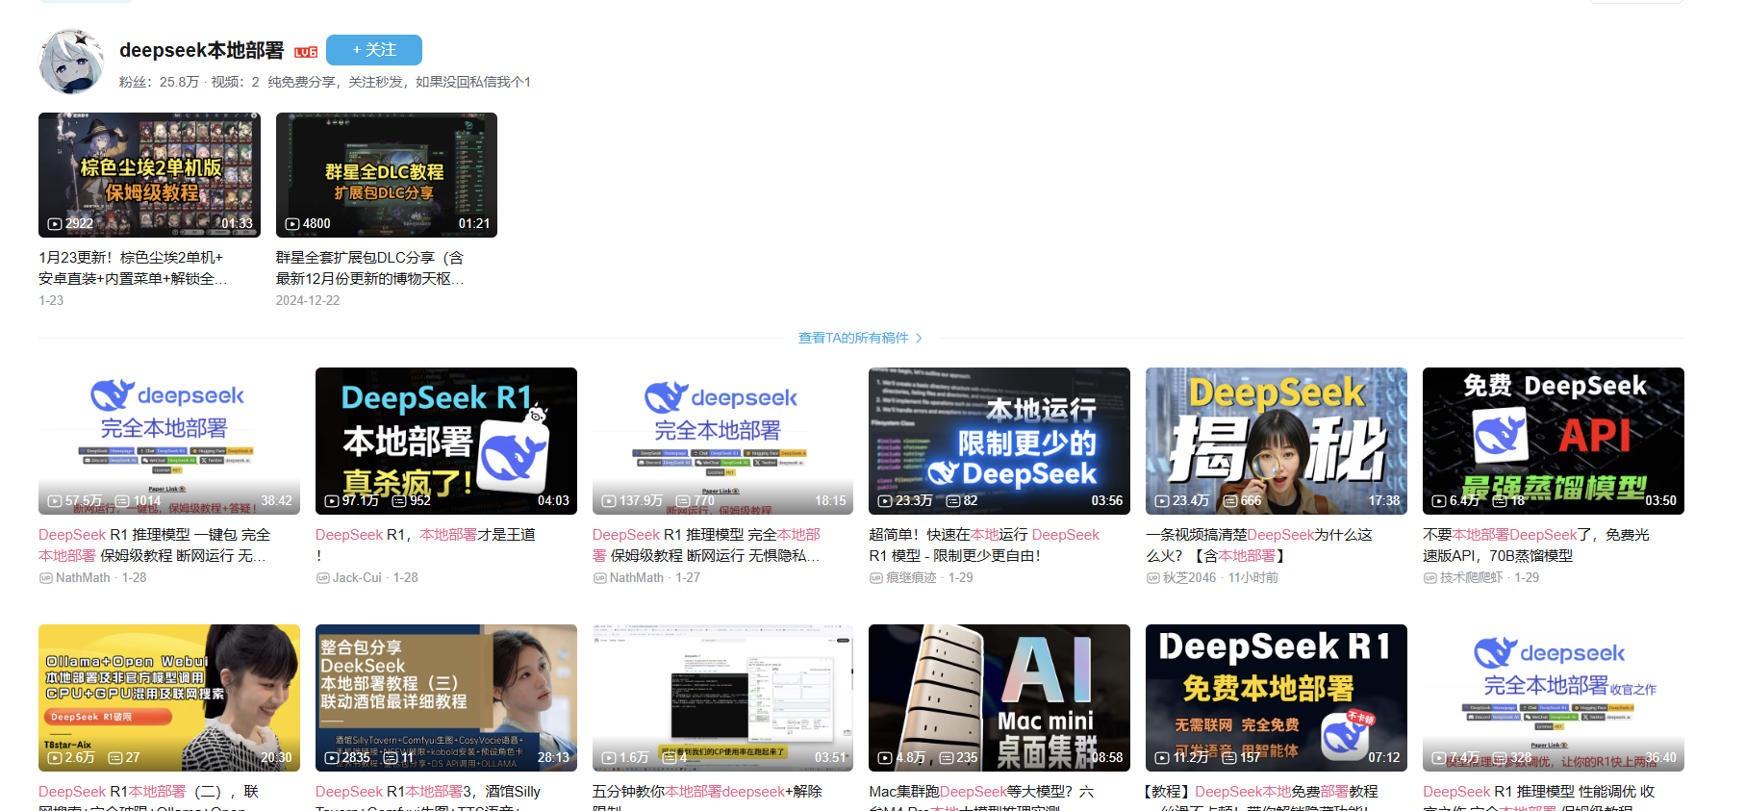This screenshot has height=811, width=1745.
Task: Click the '01:21' duration on 群星 thumbnail
Action: [x=474, y=224]
